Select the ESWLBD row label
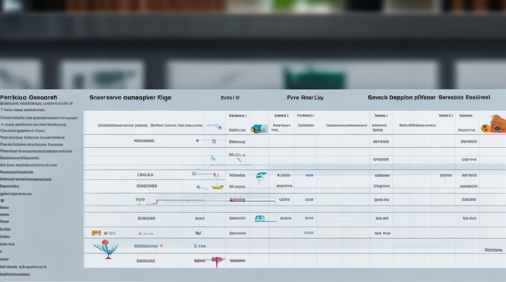This screenshot has width=506, height=282. (145, 175)
